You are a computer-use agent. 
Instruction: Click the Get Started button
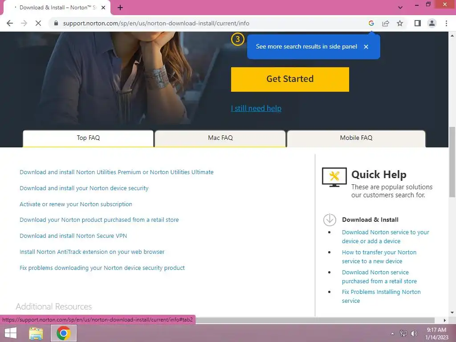[x=290, y=79]
